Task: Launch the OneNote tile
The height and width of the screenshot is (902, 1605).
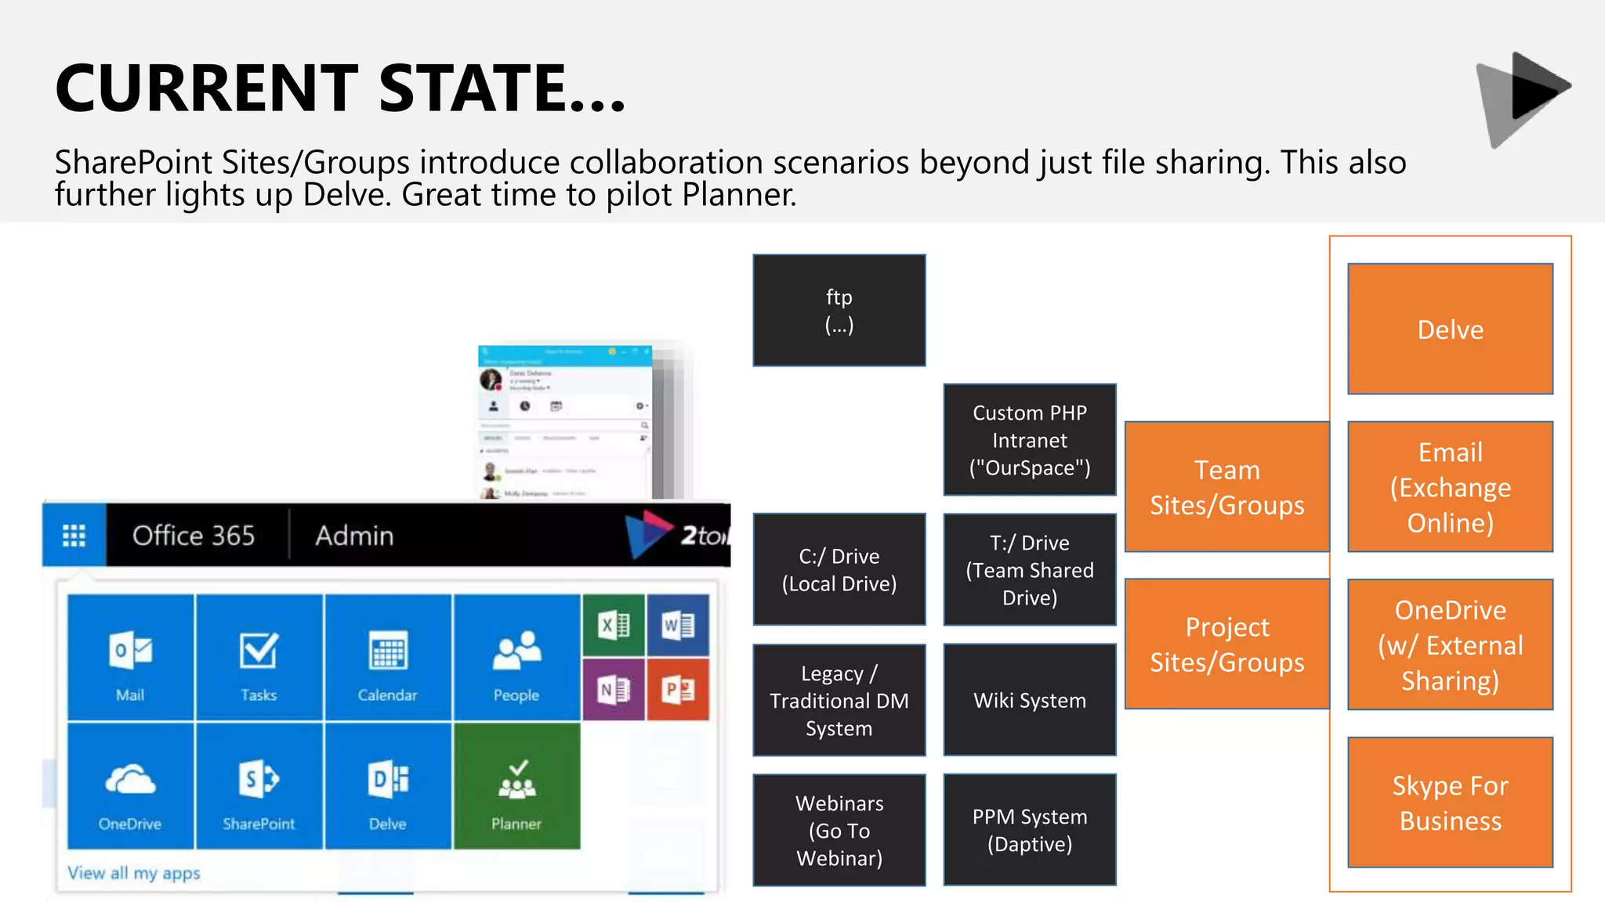Action: [614, 689]
